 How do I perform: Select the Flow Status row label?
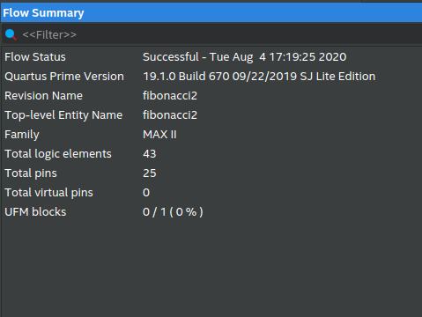[35, 57]
